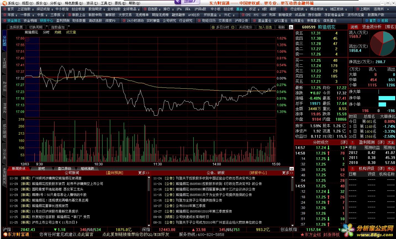
Task: Switch to the F10资料 side view
Action: point(4,87)
